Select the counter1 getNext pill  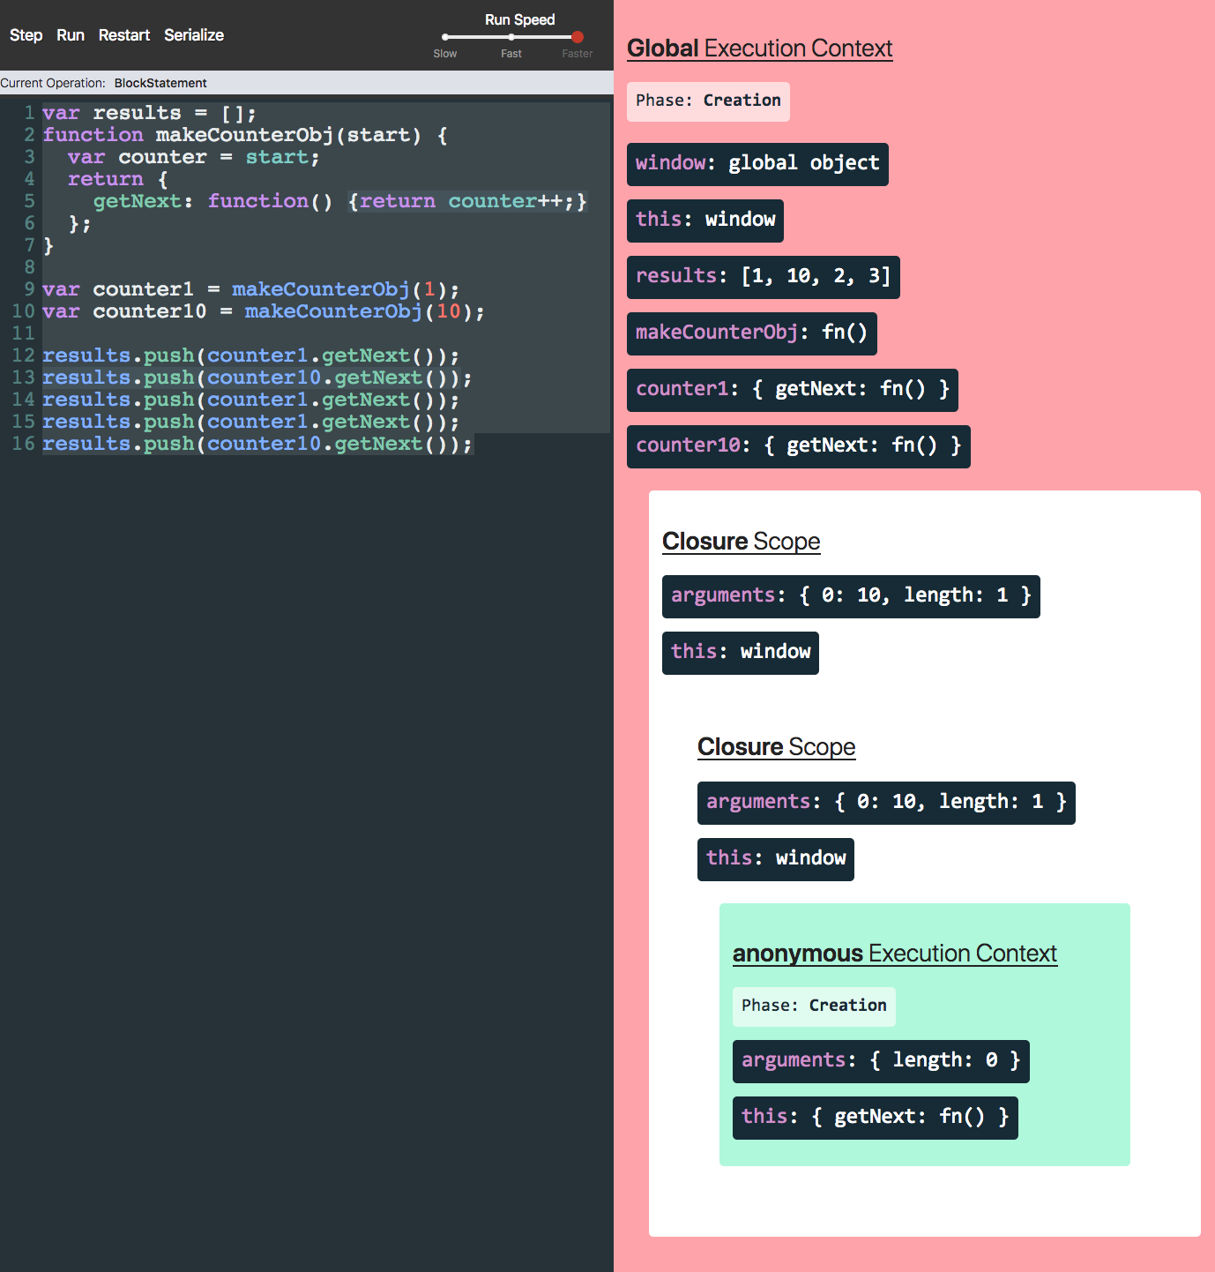coord(791,390)
